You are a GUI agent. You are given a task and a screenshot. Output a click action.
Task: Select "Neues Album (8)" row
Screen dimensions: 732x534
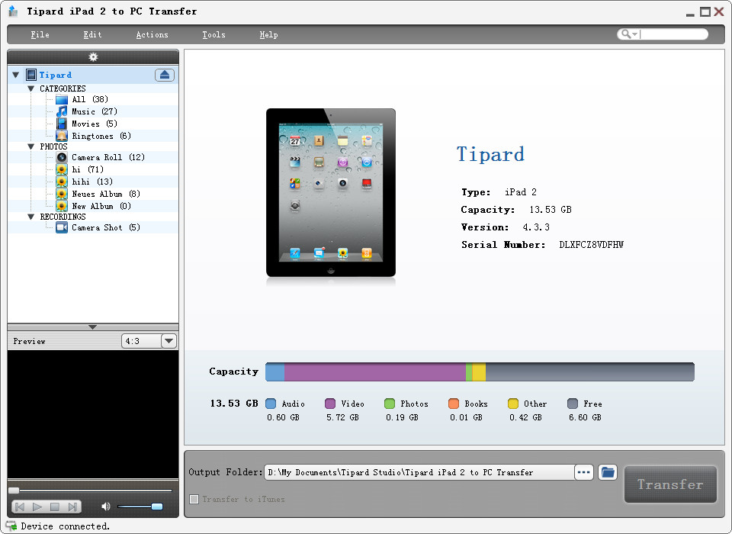pyautogui.click(x=106, y=194)
